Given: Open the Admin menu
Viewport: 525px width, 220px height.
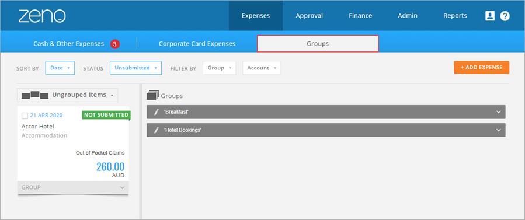Looking at the screenshot, I should pyautogui.click(x=408, y=16).
